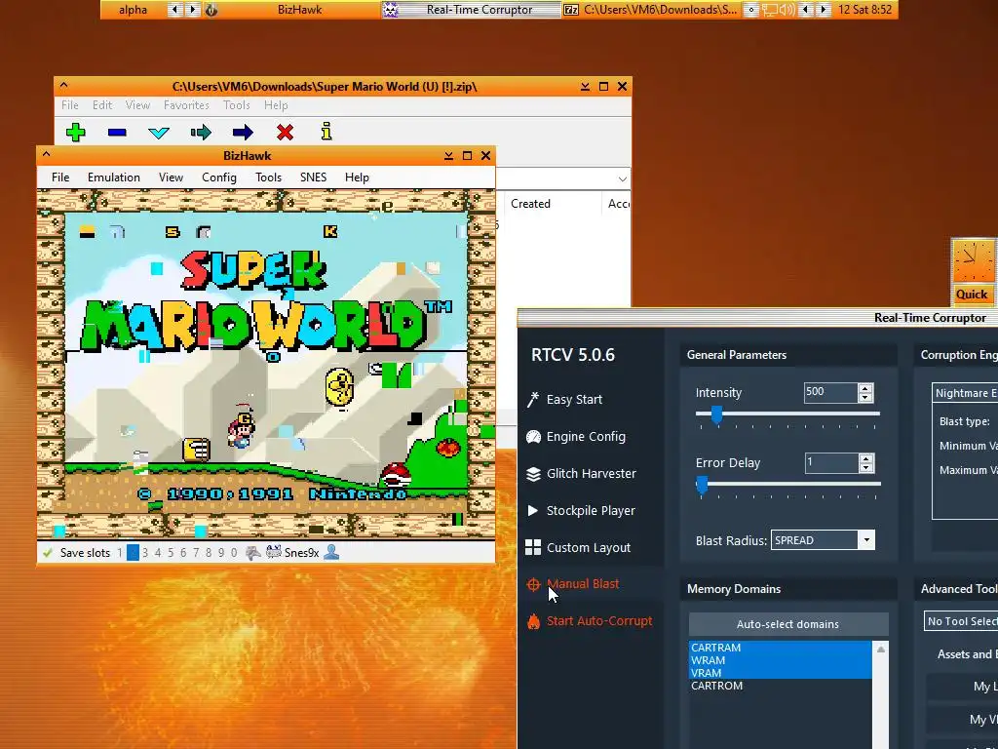Open the Nightmare Engine selector dropdown
Screen dimensions: 998x749
(965, 393)
